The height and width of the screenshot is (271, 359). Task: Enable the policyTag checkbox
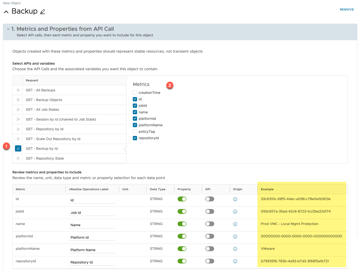tap(135, 131)
